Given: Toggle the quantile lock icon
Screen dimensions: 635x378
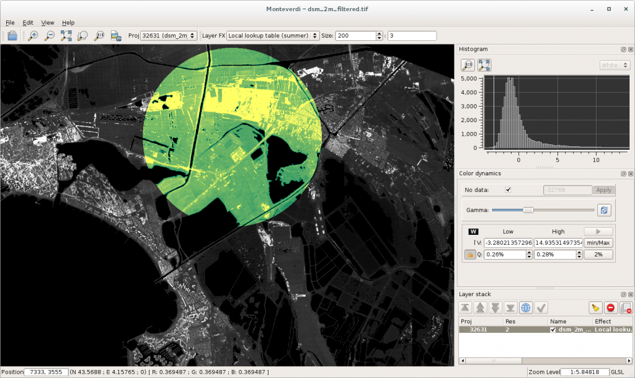Looking at the screenshot, I should pos(471,254).
